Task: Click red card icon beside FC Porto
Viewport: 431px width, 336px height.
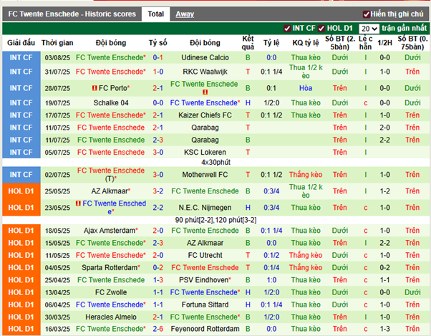Action: (95, 88)
